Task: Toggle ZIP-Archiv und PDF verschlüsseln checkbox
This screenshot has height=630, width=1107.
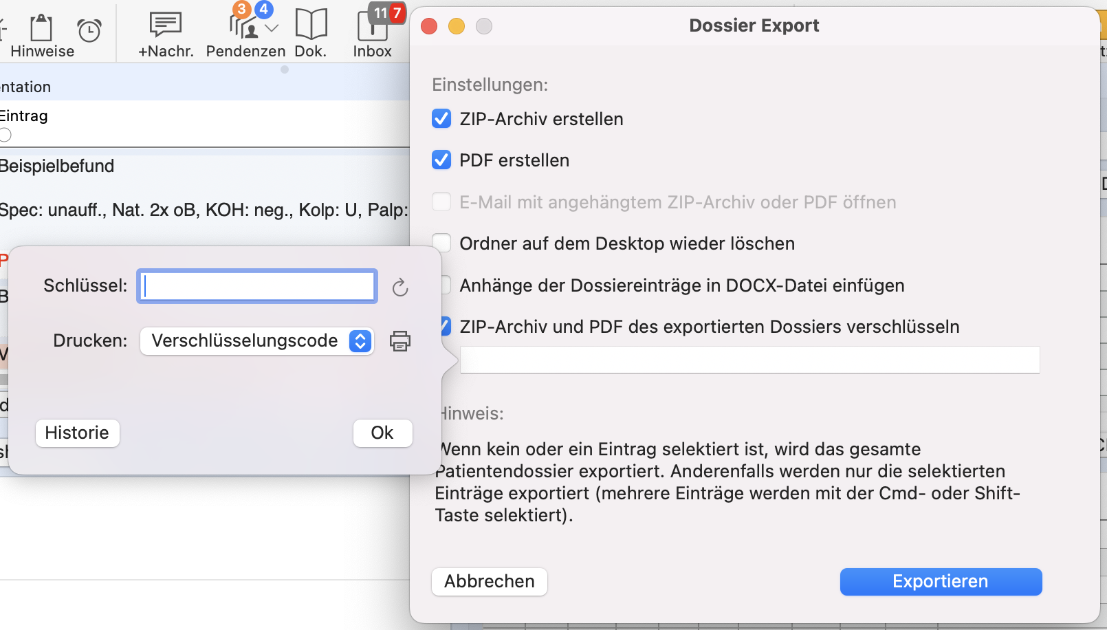Action: tap(446, 326)
